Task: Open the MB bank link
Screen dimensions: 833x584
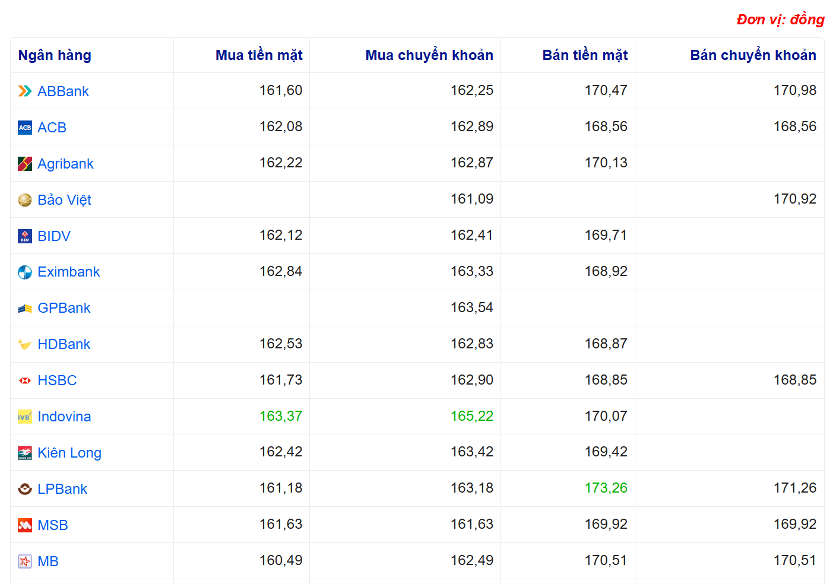Action: click(47, 561)
